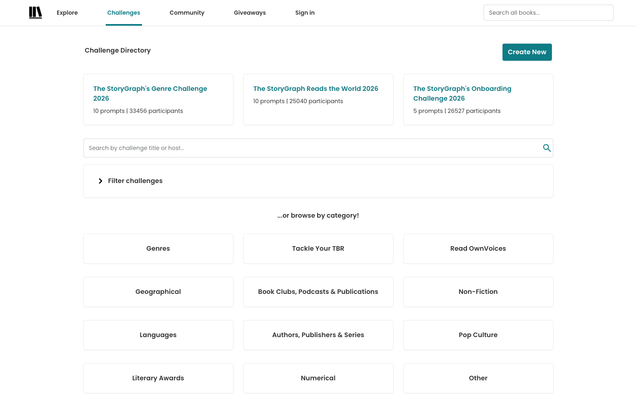The width and height of the screenshot is (636, 406).
Task: Open Book Clubs, Podcasts & Publications category
Action: 318,292
